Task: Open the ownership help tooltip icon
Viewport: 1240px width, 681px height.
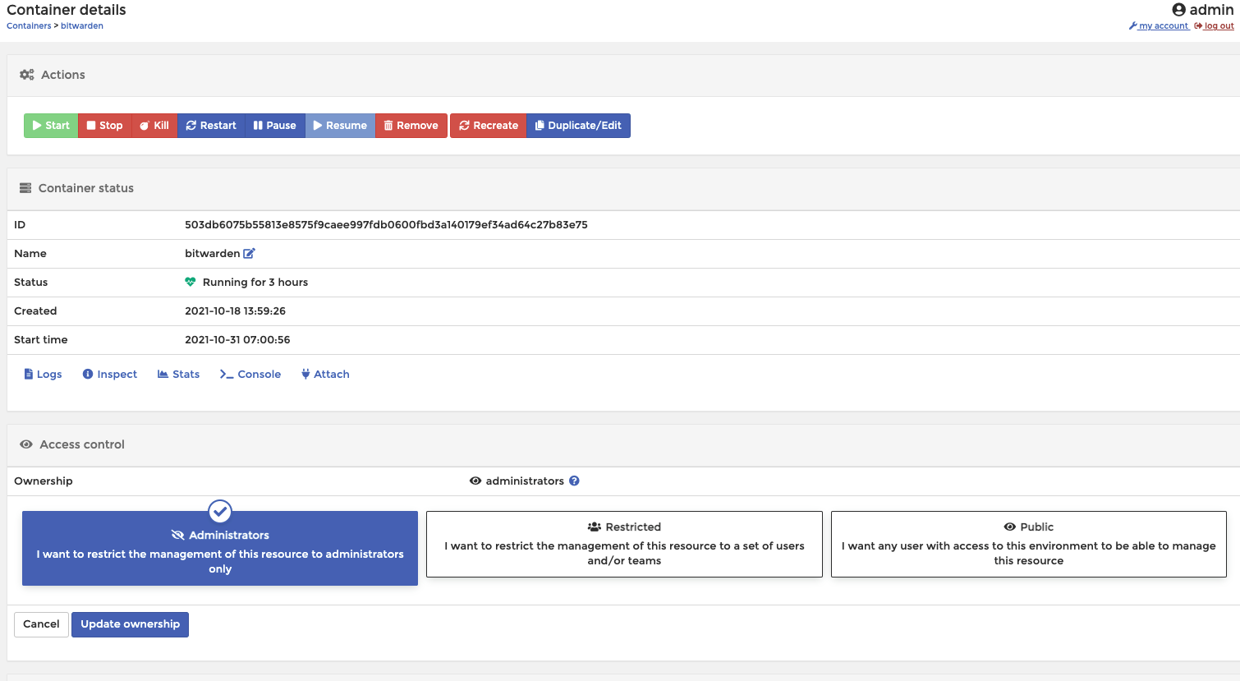Action: pos(574,481)
